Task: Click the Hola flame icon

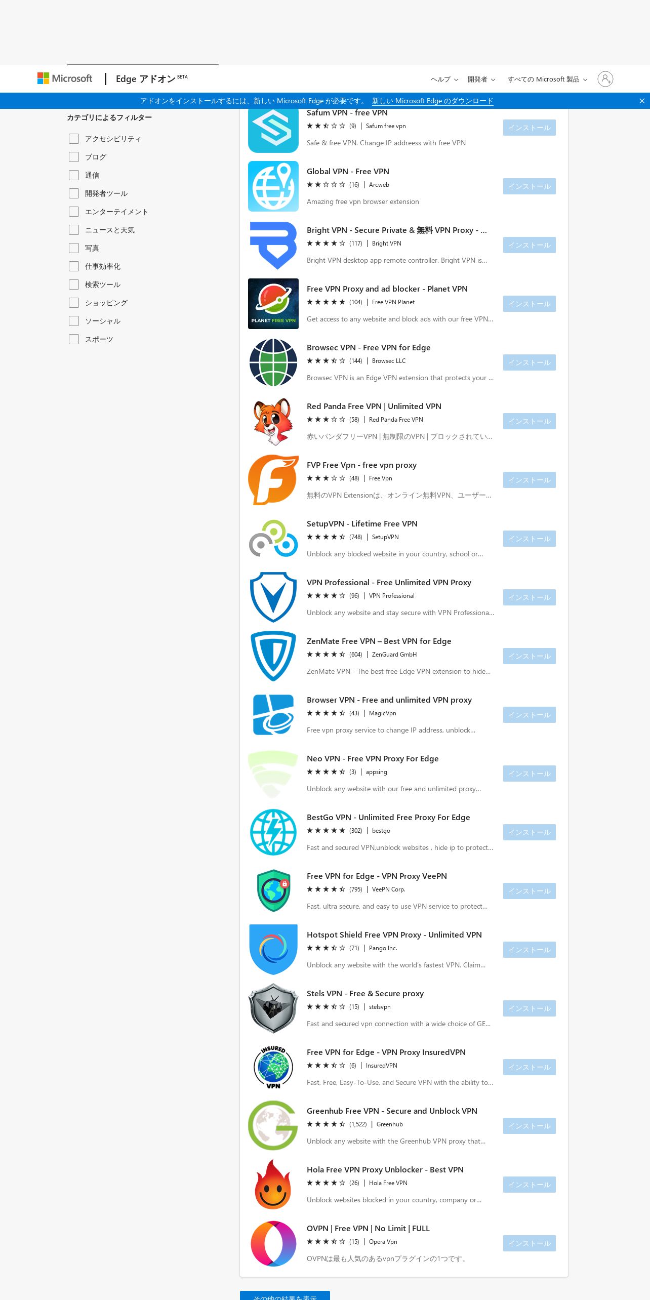Action: pyautogui.click(x=273, y=1185)
